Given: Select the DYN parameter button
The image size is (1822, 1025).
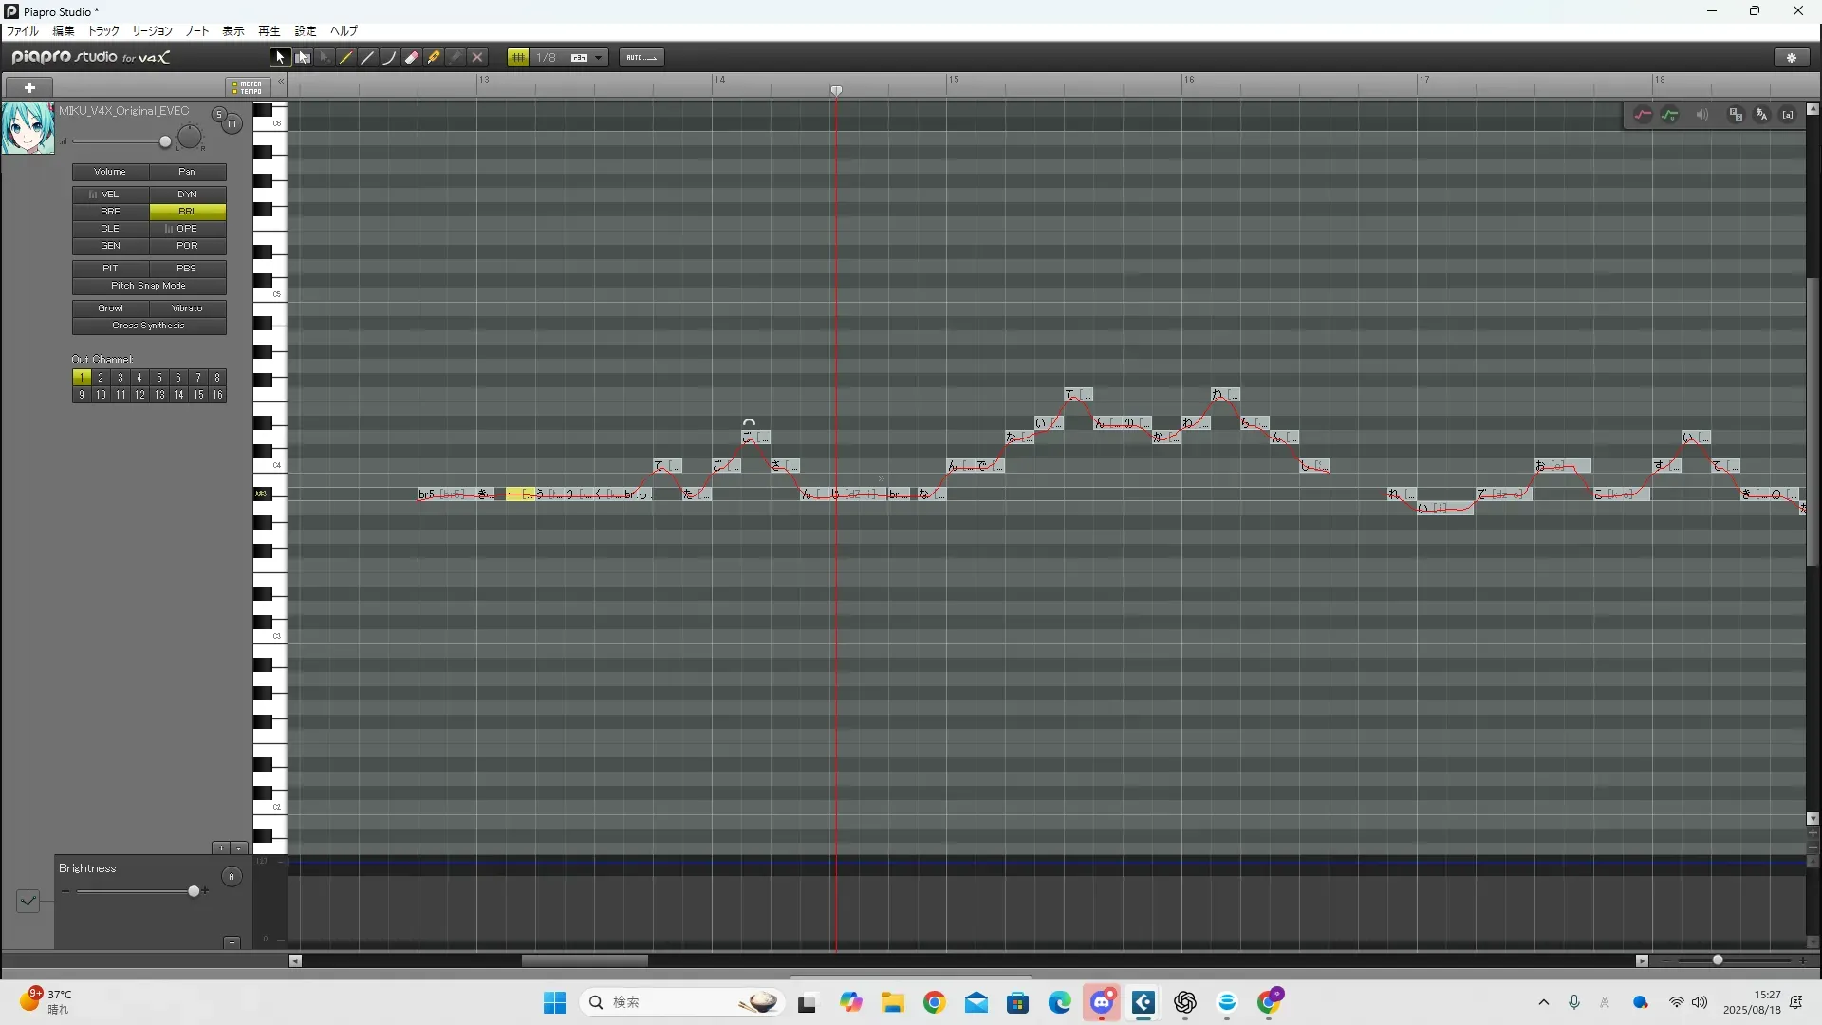Looking at the screenshot, I should 187,195.
